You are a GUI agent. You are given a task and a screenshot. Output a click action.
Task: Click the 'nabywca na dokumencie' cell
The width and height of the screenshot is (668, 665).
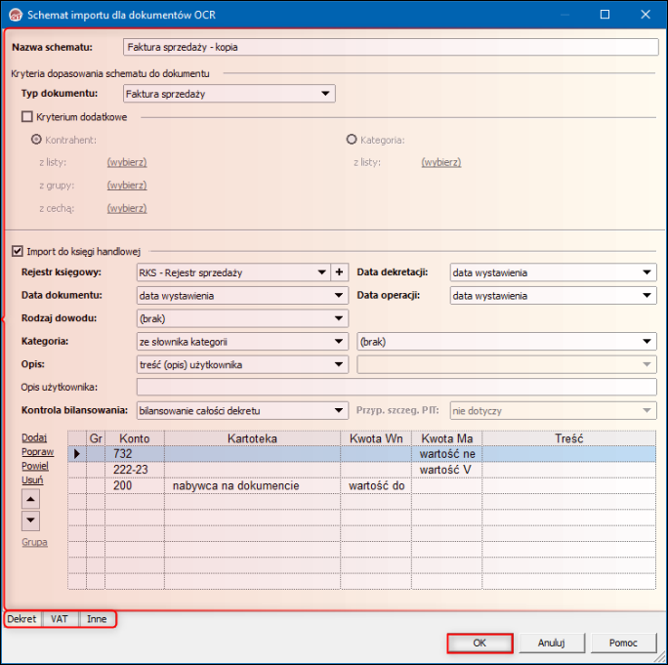252,485
